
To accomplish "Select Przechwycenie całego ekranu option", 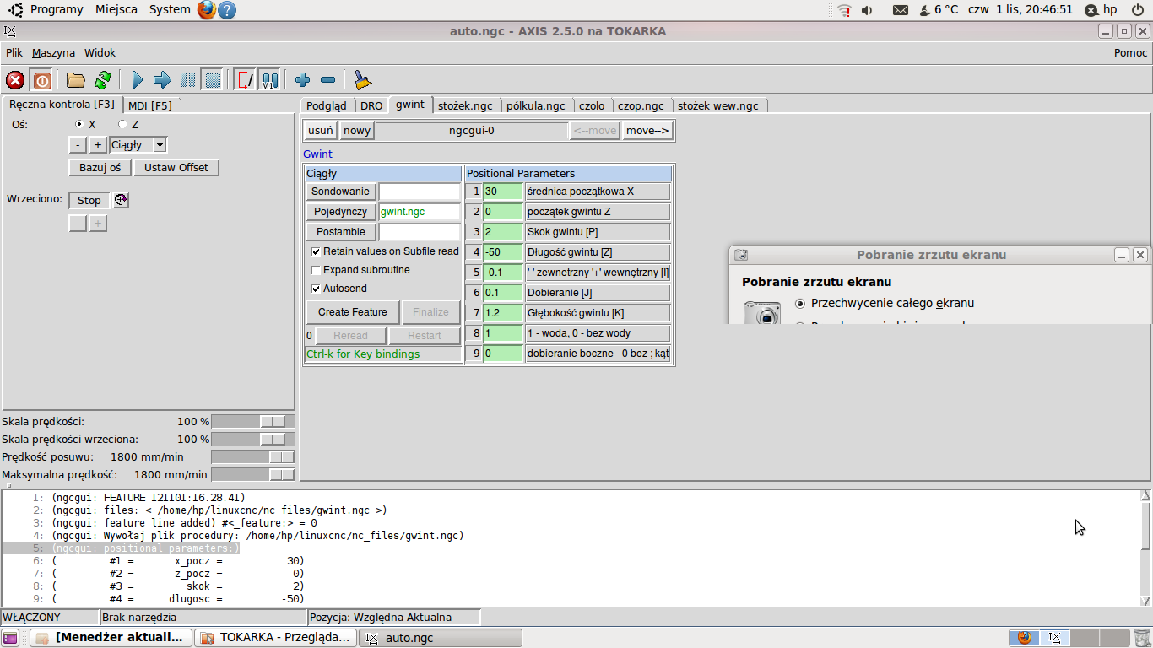I will click(x=800, y=303).
